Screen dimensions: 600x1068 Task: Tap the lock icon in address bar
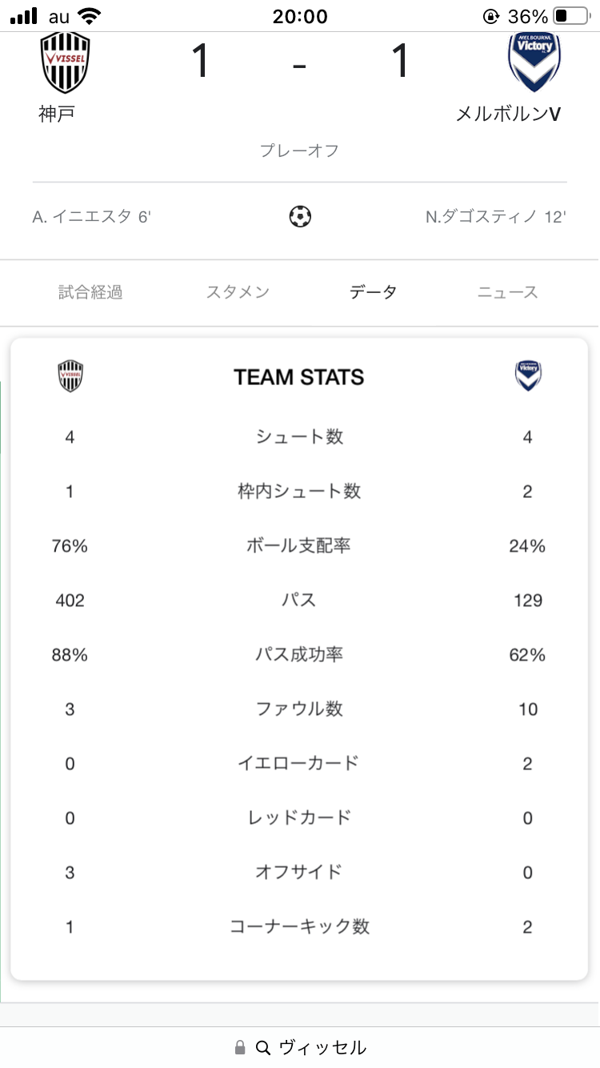(x=240, y=1047)
